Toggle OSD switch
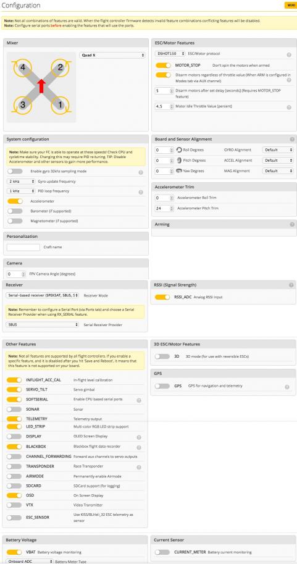The height and width of the screenshot is (564, 297). point(14,495)
